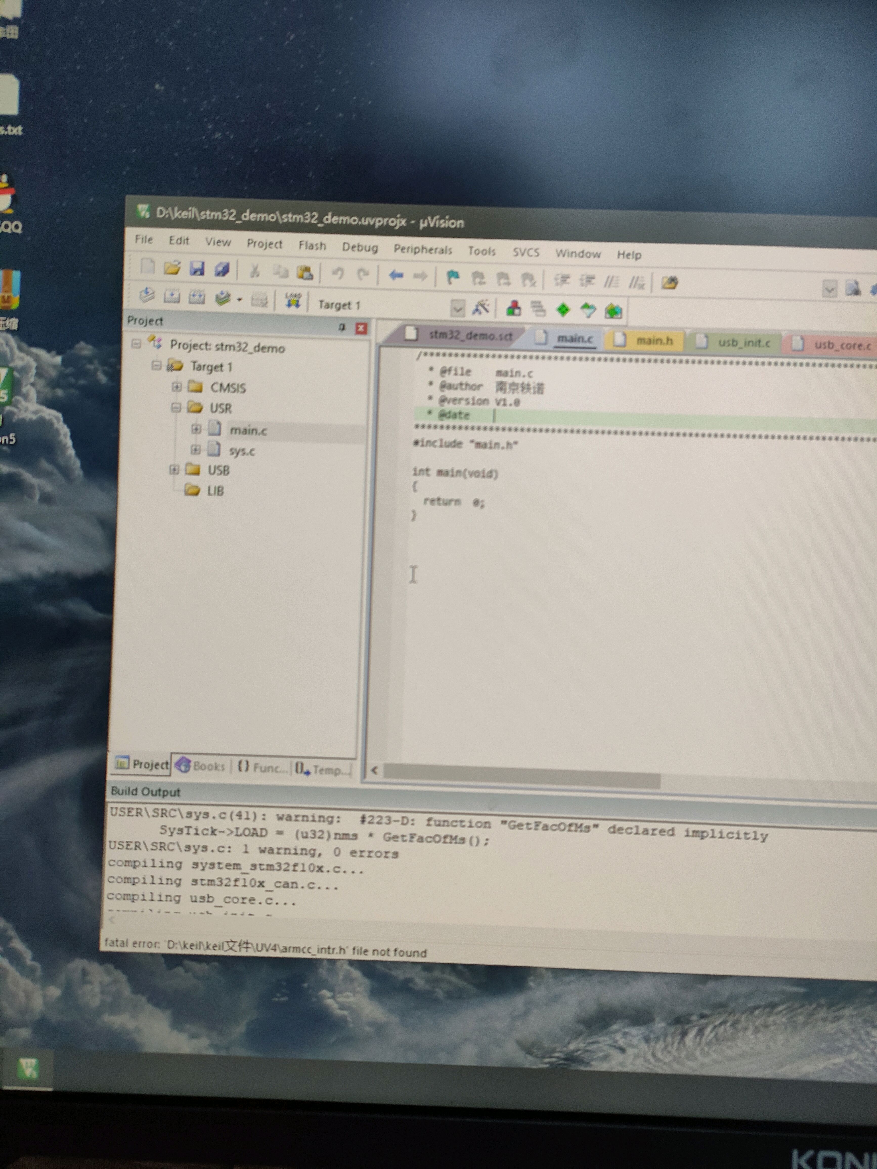This screenshot has width=877, height=1169.
Task: Click the Navigate Backwards arrow icon
Action: pos(396,275)
